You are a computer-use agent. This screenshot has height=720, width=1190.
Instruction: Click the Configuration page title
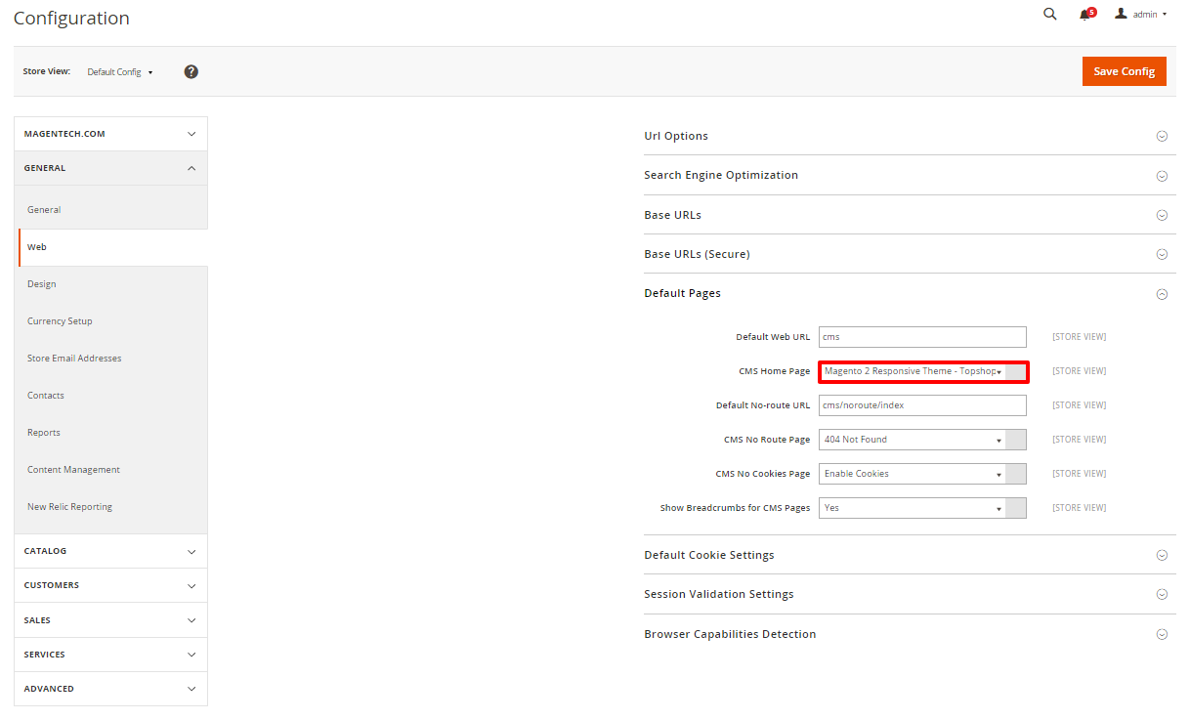coord(71,19)
